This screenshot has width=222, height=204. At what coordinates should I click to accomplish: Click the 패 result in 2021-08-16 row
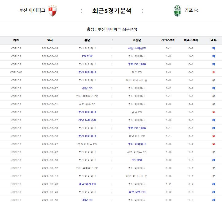click(x=213, y=200)
